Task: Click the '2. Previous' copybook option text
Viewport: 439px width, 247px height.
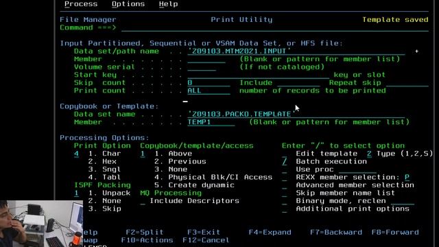Action: [180, 161]
